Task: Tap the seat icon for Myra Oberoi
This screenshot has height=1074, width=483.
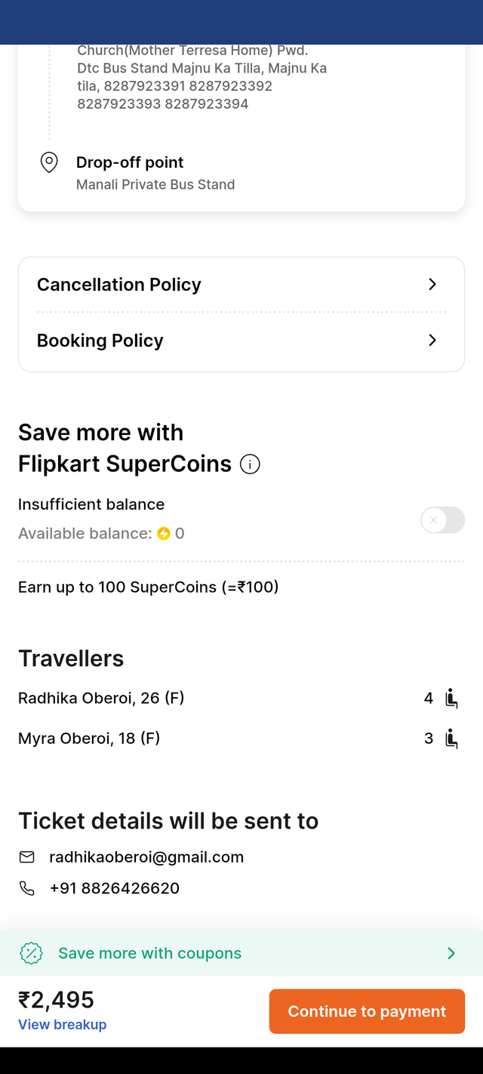Action: (x=451, y=739)
